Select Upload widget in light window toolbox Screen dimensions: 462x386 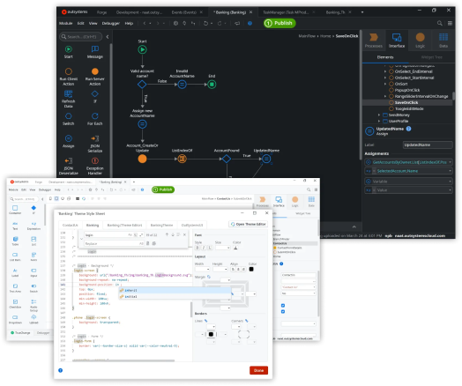click(34, 319)
